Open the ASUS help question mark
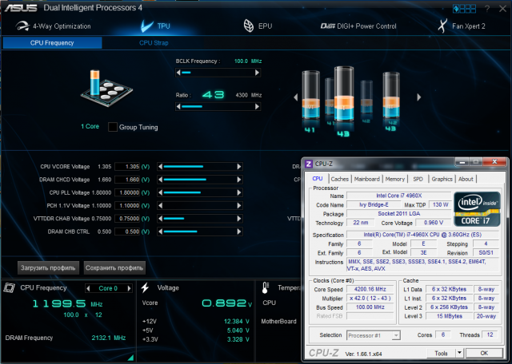Image resolution: width=512 pixels, height=364 pixels. (487, 9)
